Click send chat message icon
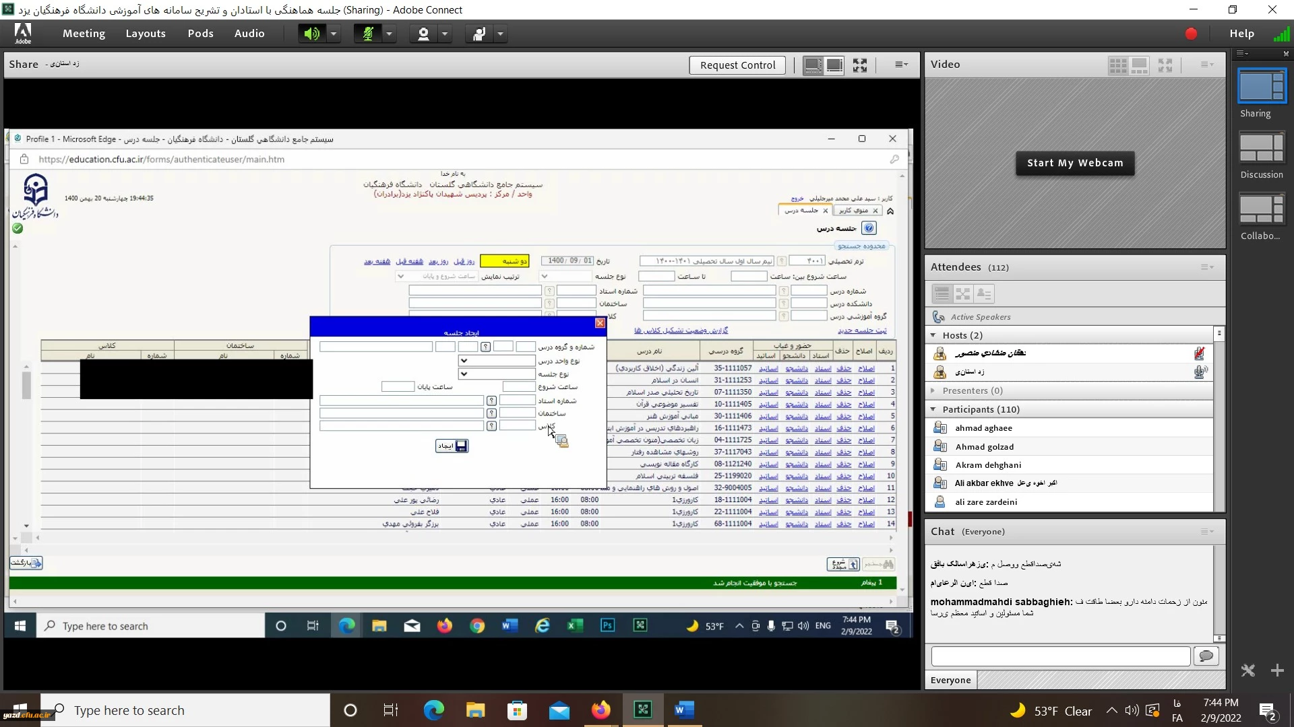 coord(1206,656)
